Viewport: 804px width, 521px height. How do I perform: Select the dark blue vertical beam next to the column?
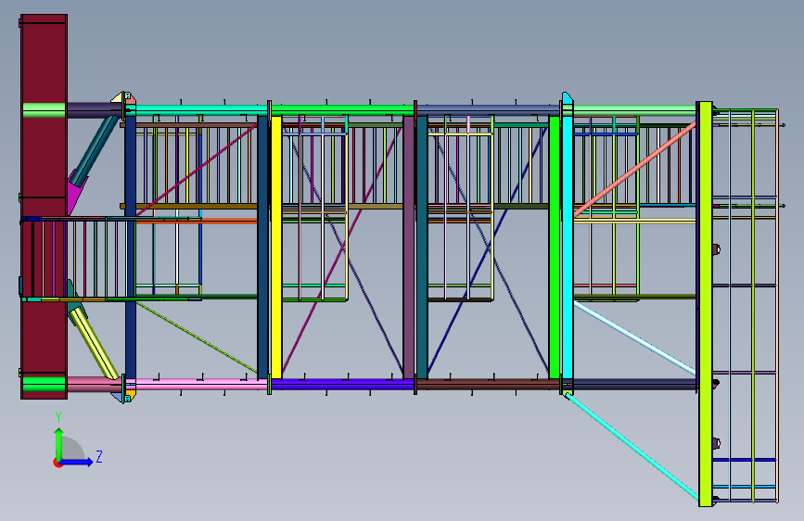click(x=131, y=248)
